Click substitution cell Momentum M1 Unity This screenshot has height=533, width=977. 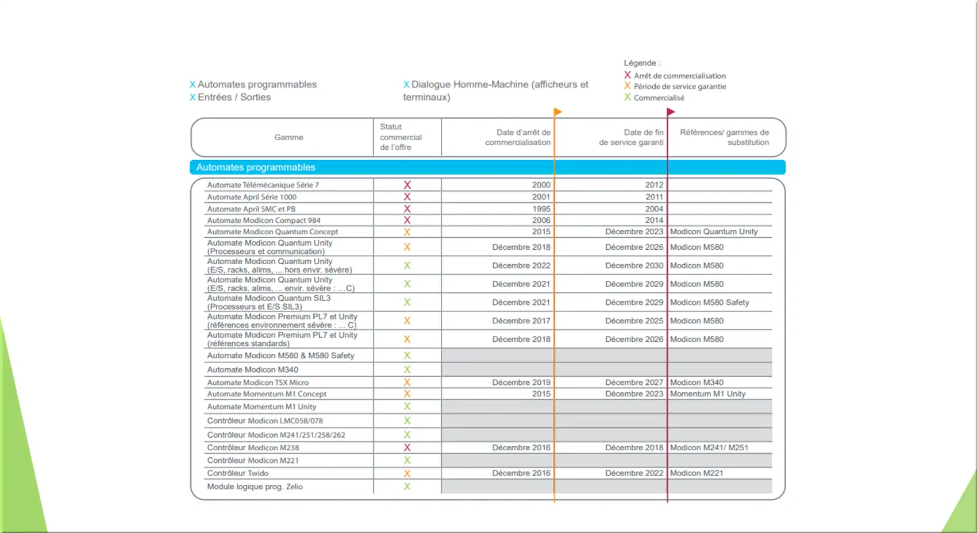coord(707,394)
